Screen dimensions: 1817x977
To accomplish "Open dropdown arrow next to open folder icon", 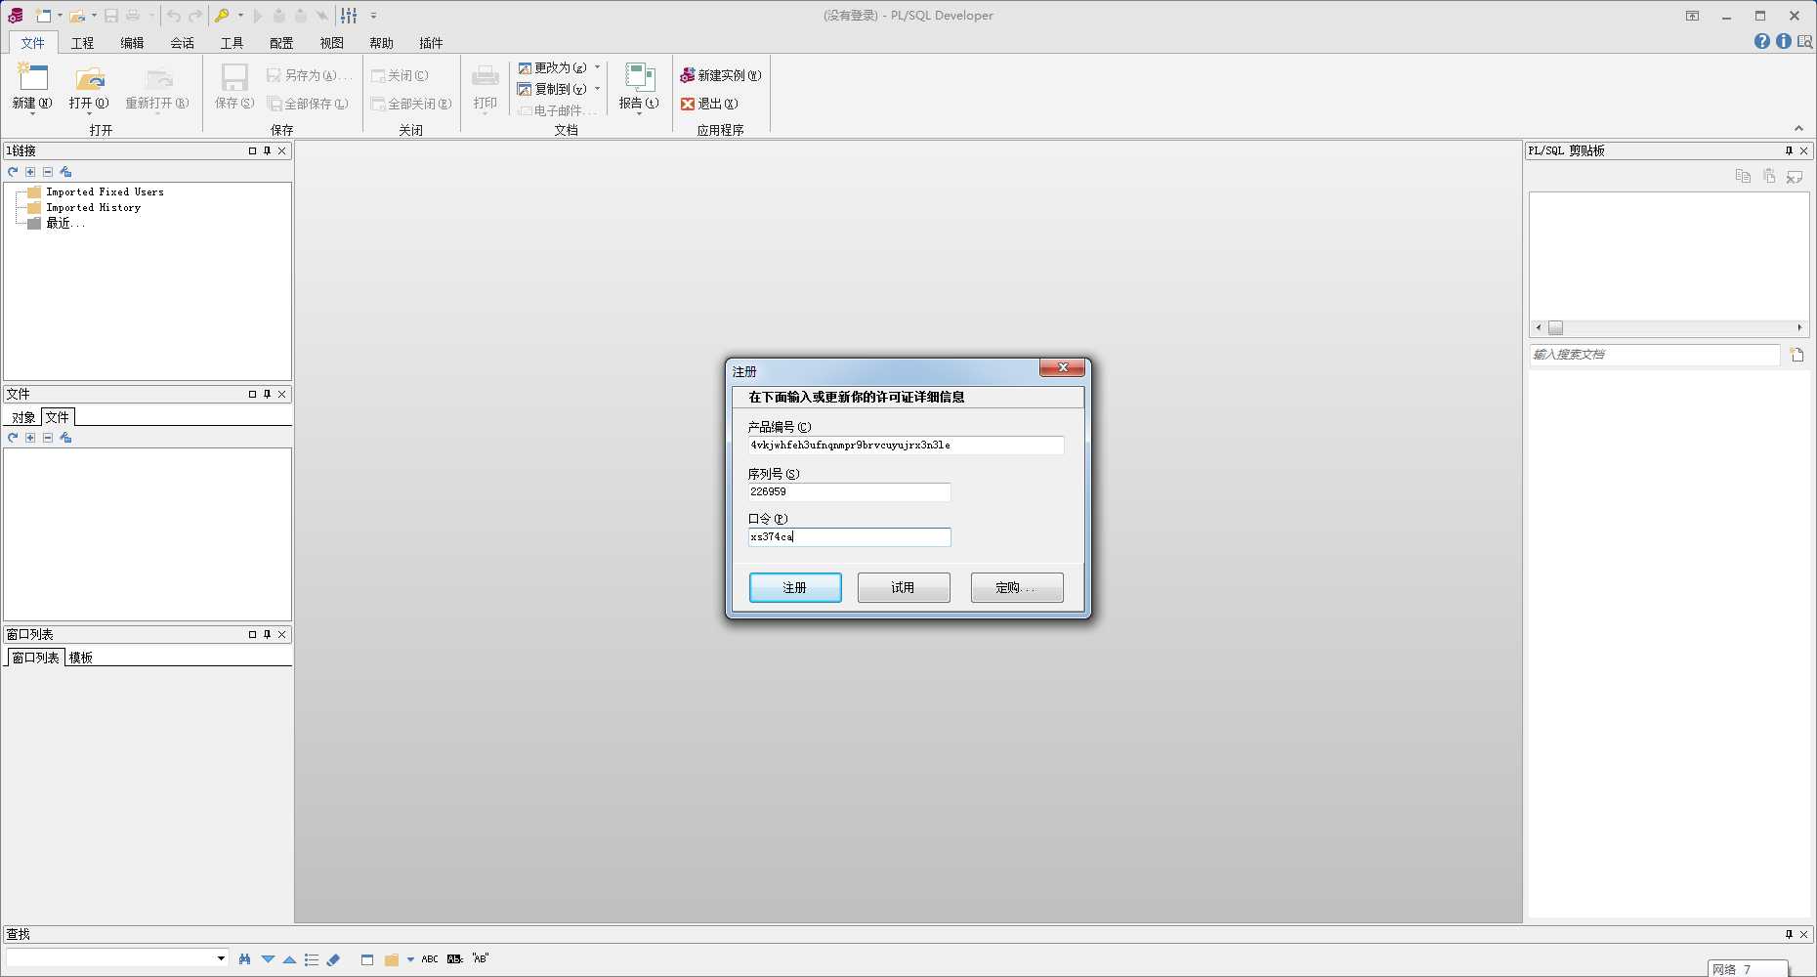I will pos(94,16).
